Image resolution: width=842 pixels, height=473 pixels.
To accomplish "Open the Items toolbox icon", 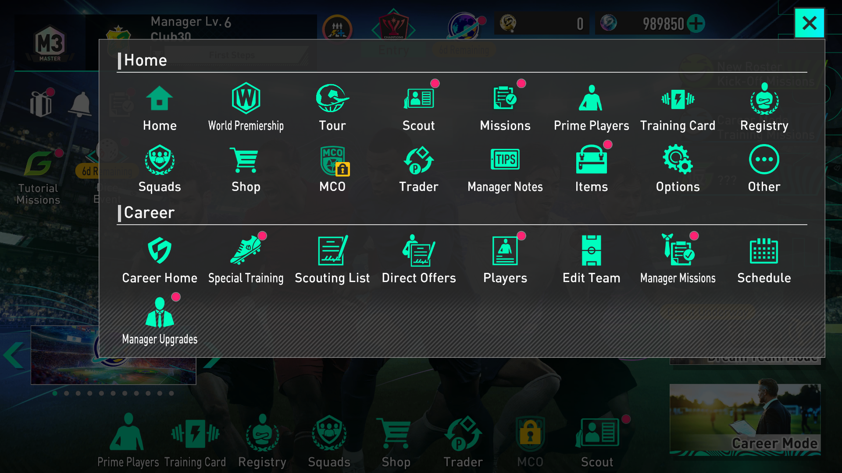I will pos(591,159).
